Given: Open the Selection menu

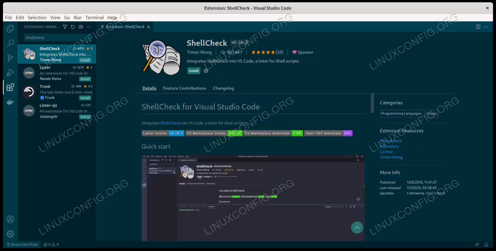Looking at the screenshot, I should coord(37,18).
